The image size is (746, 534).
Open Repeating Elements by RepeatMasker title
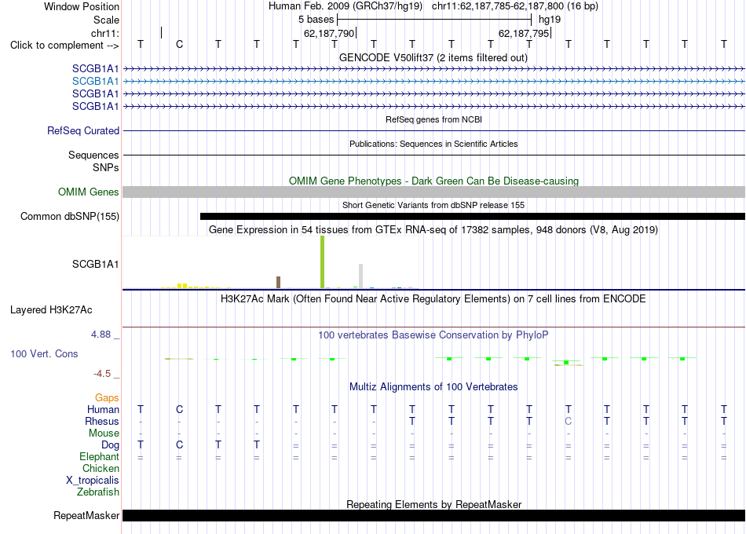tap(433, 504)
